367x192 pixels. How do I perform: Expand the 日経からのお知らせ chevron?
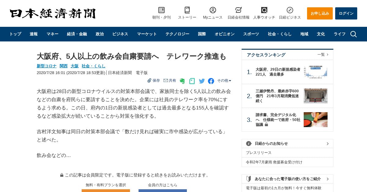click(x=328, y=144)
